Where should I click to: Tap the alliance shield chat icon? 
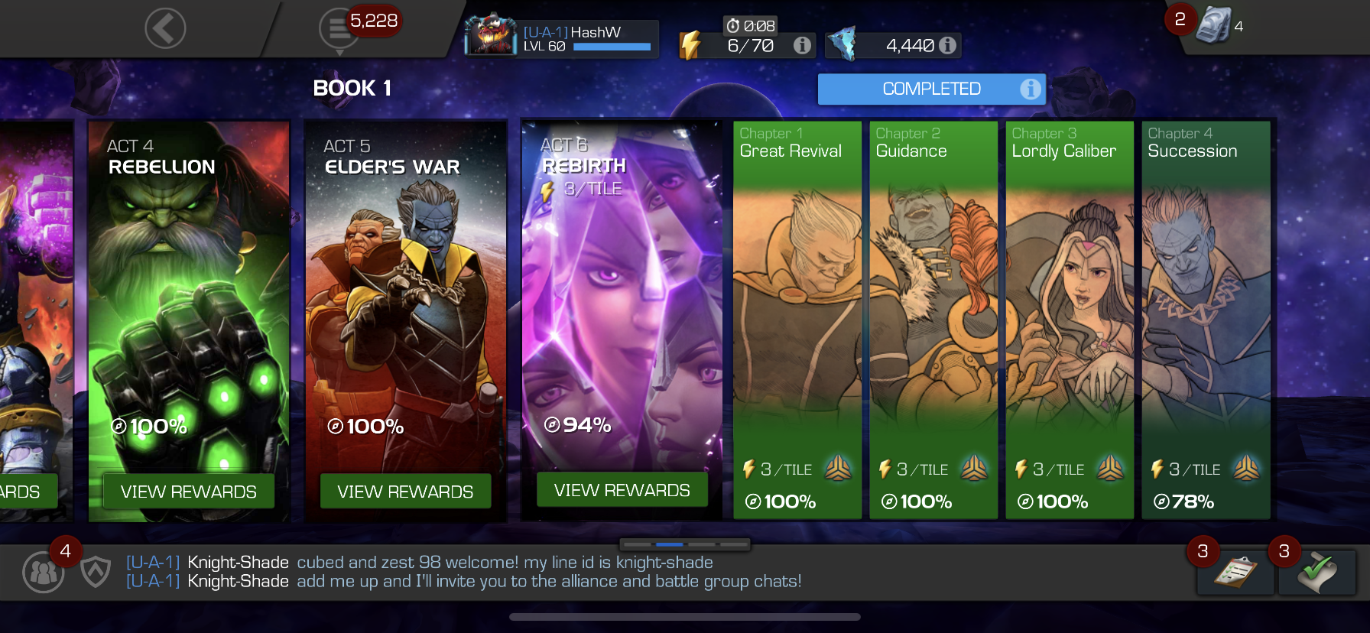pyautogui.click(x=96, y=572)
